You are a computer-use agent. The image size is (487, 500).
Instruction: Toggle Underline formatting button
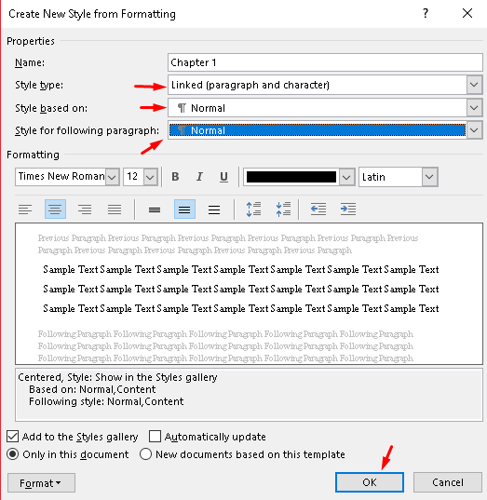223,177
